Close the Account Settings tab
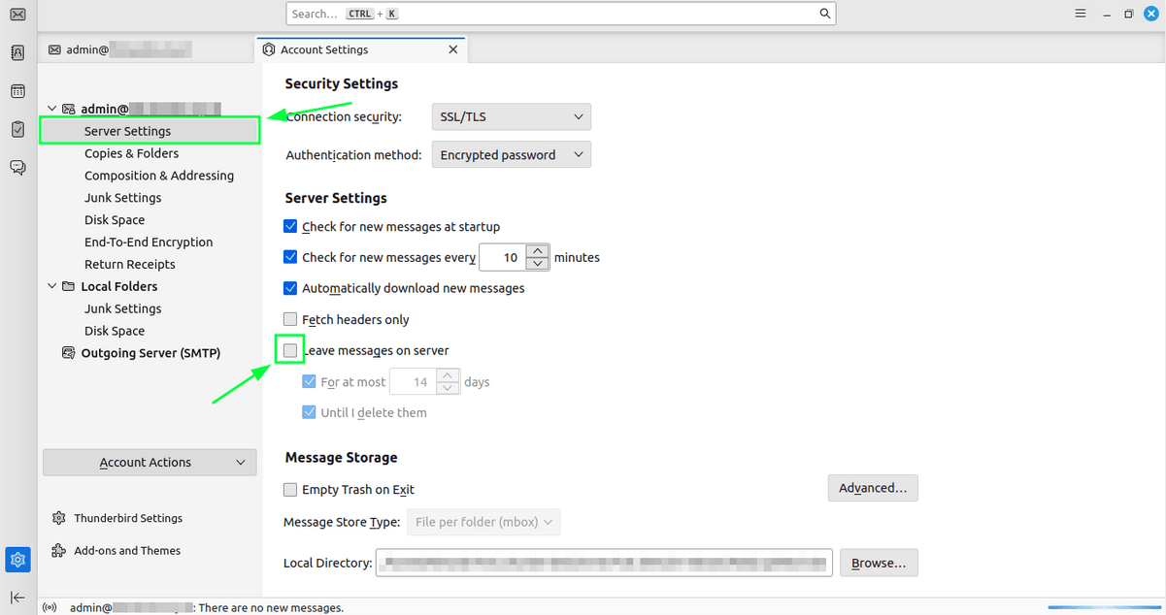1166x615 pixels. pos(452,49)
